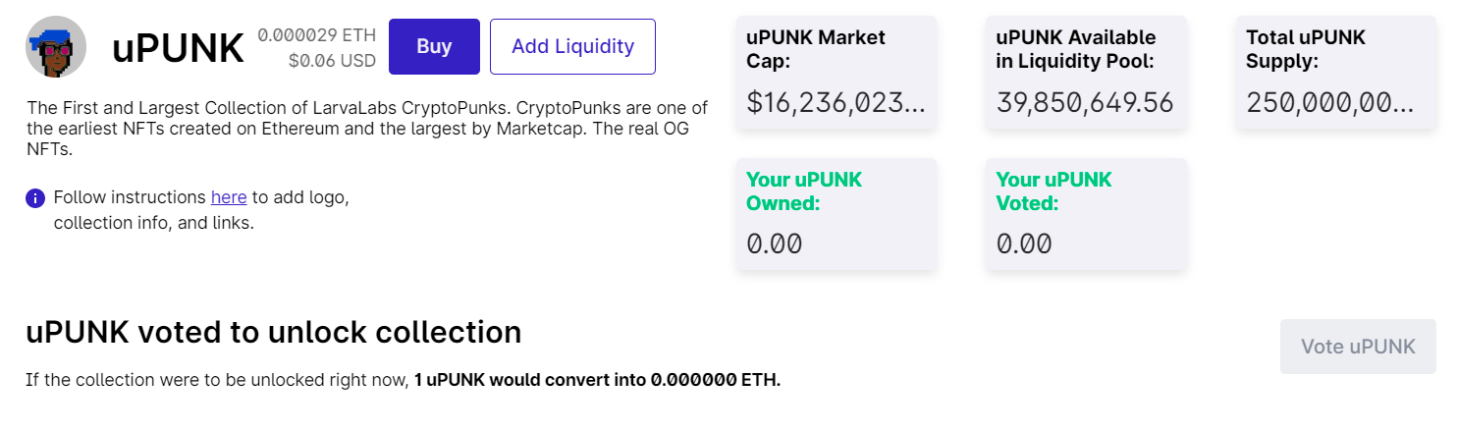Click "uPUNK voted to unlock collection" heading

tap(273, 333)
